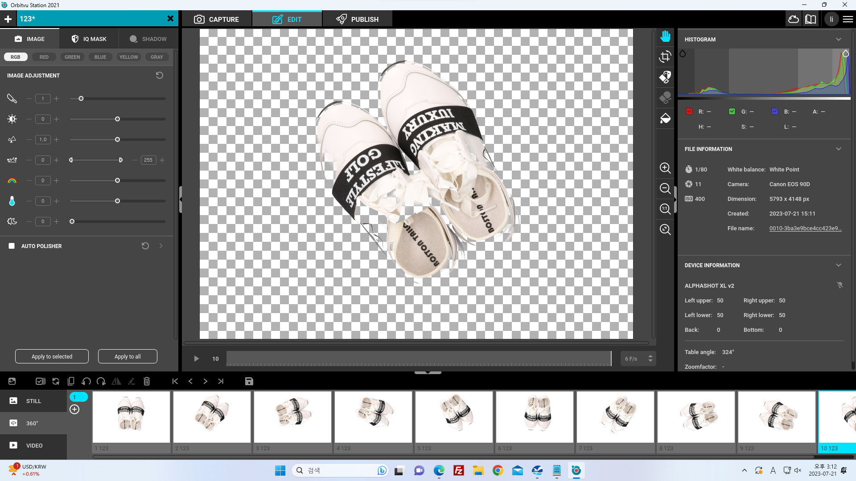Expand the Auto Polisher options arrow
This screenshot has width=856, height=481.
click(161, 246)
